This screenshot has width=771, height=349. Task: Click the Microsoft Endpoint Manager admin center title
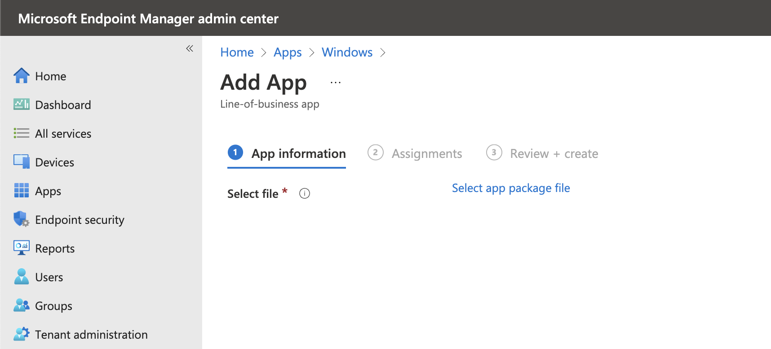[x=148, y=19]
